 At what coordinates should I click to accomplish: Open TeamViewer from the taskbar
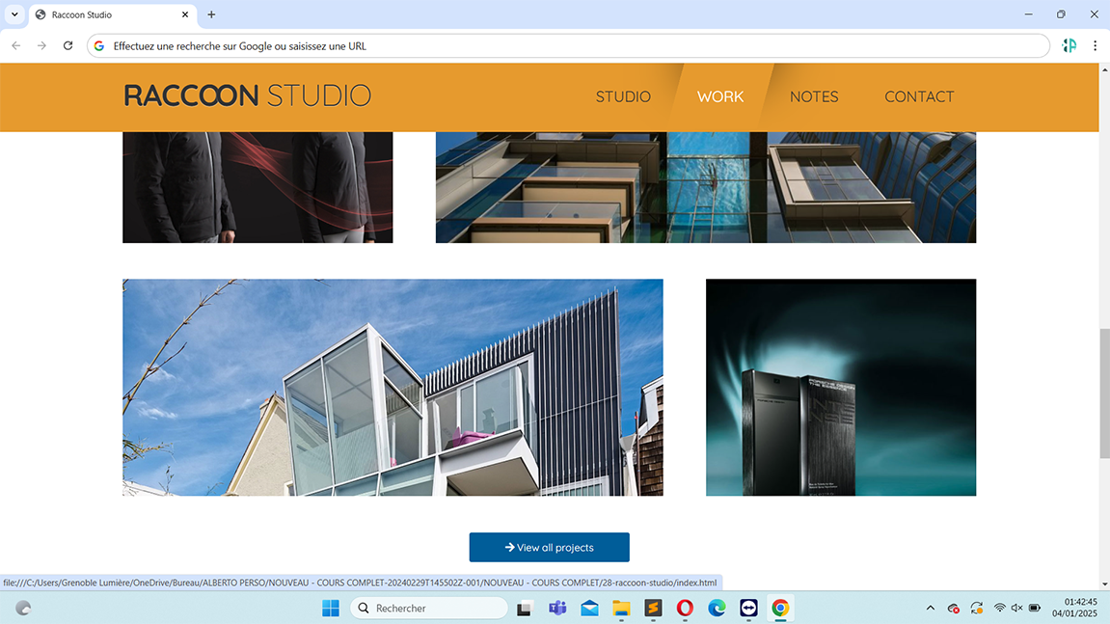748,608
